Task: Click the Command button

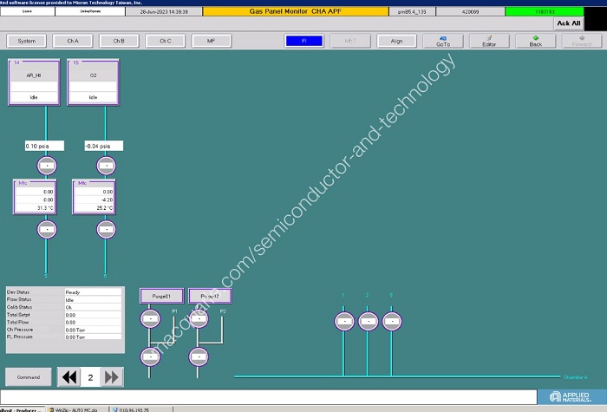Action: tap(28, 377)
